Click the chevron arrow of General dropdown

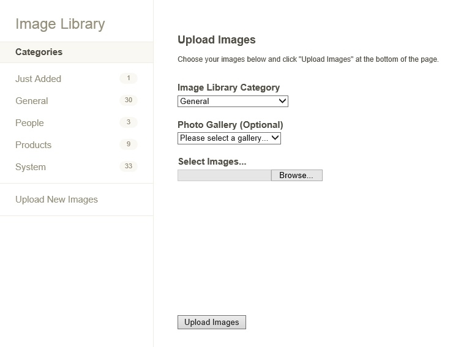[282, 101]
